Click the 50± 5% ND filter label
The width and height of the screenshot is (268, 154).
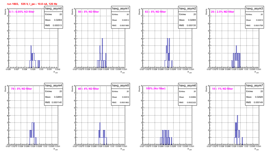pyautogui.click(x=89, y=12)
